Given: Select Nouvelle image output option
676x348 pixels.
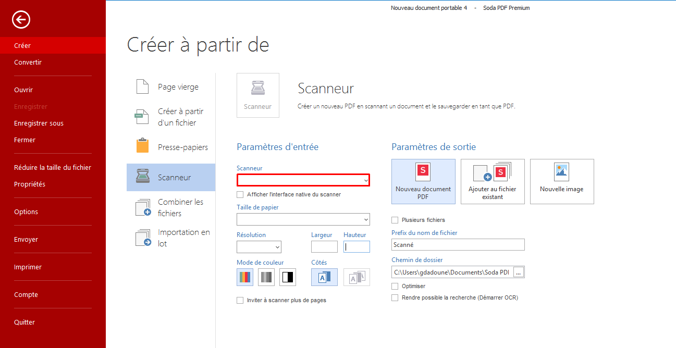Looking at the screenshot, I should (561, 181).
